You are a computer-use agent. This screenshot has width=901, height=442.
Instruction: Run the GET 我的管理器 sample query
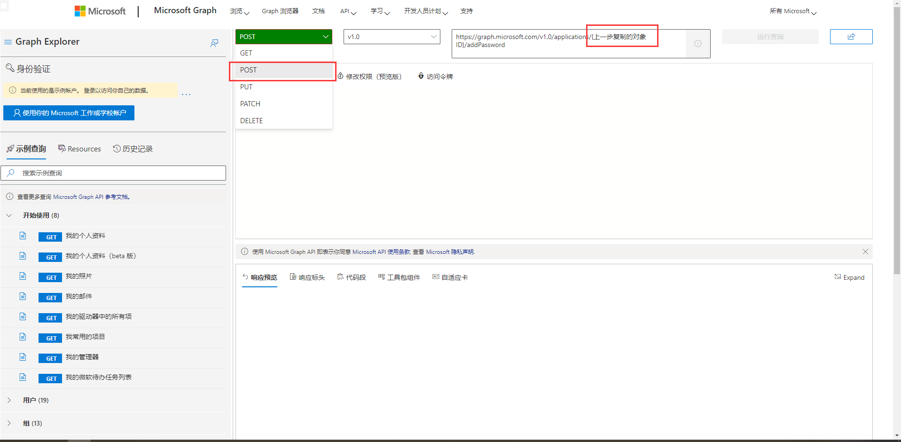113,357
